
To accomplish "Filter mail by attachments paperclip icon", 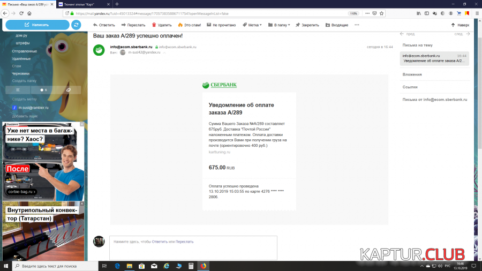I will 69,90.
